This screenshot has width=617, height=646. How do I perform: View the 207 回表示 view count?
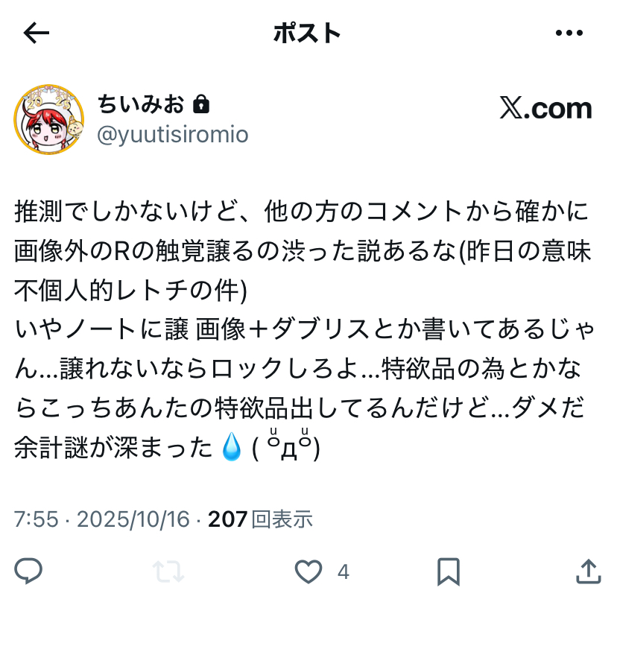(261, 519)
